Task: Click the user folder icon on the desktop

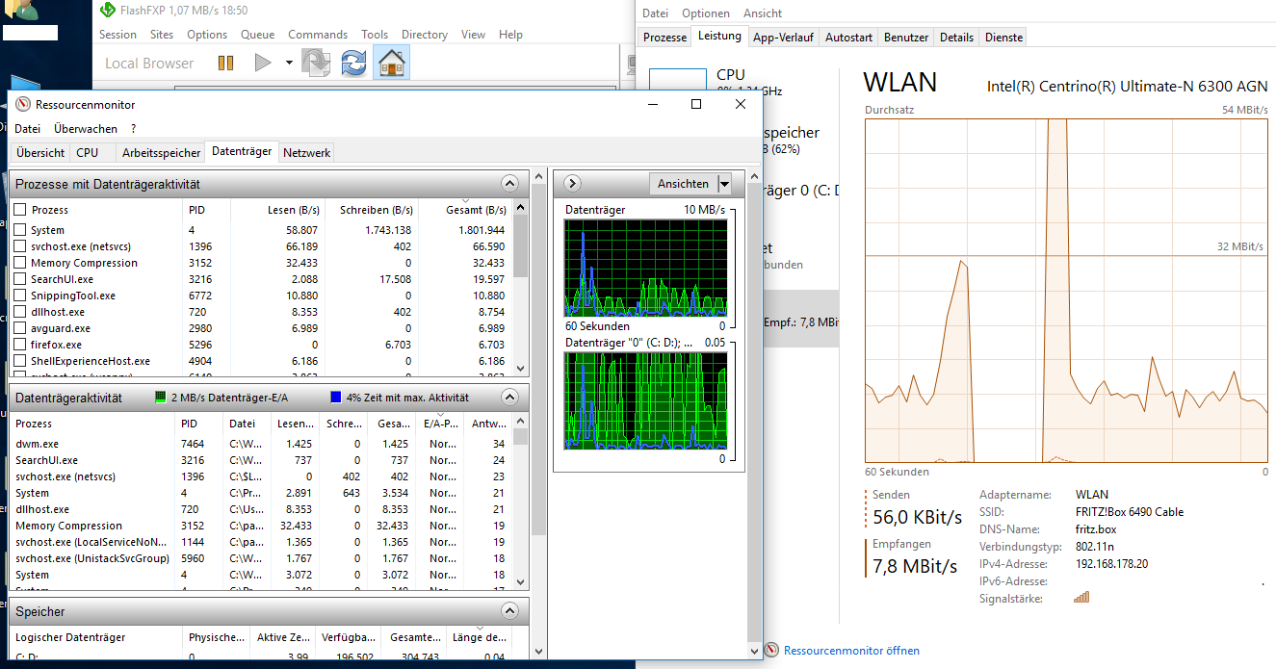Action: pos(20,11)
